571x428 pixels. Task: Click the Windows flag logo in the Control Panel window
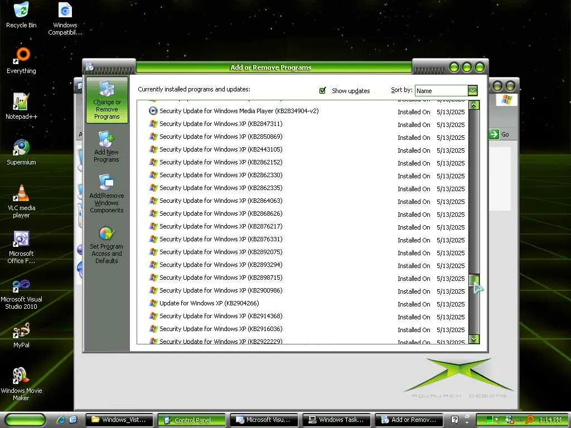pos(506,100)
